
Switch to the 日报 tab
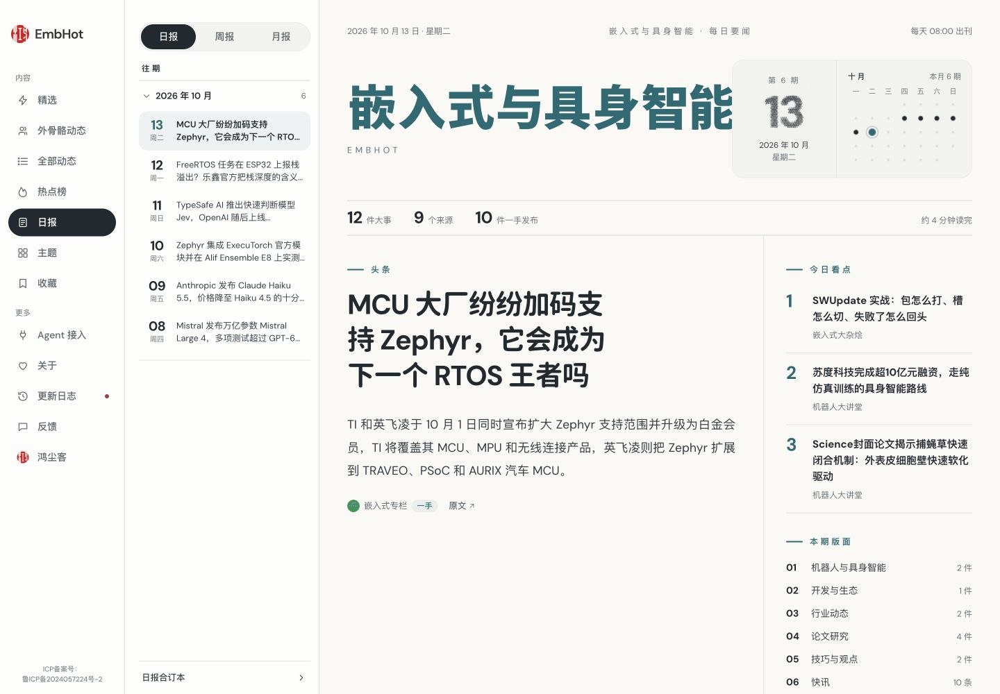[168, 37]
